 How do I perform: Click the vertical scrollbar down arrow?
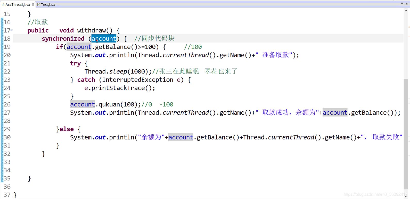pyautogui.click(x=406, y=196)
